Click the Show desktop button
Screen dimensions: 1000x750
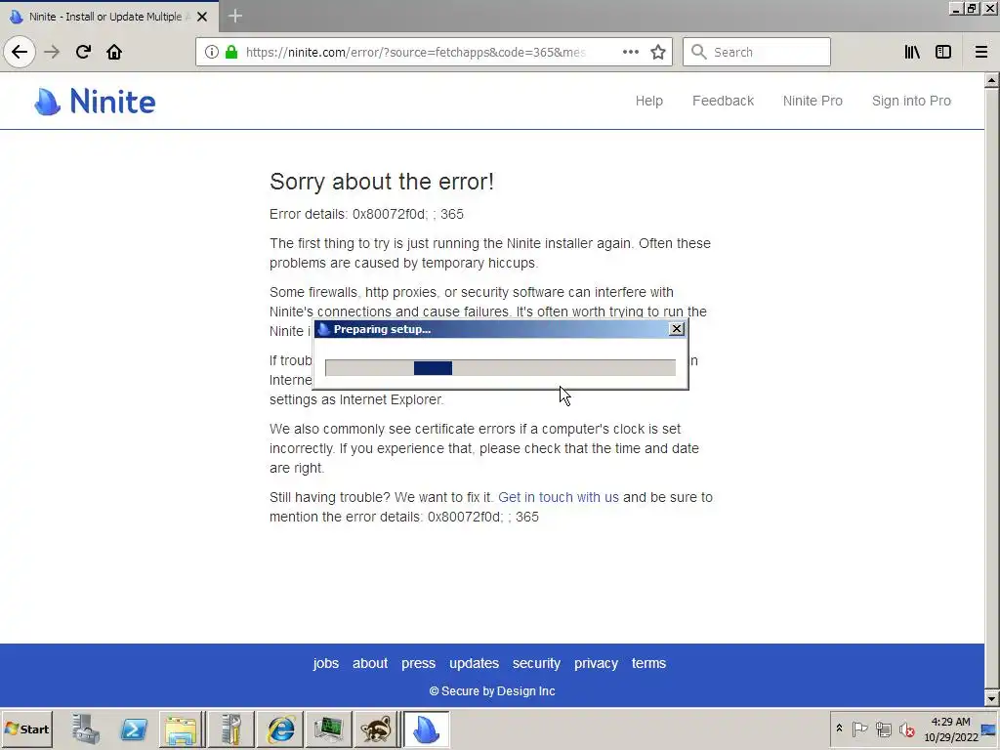(990, 729)
